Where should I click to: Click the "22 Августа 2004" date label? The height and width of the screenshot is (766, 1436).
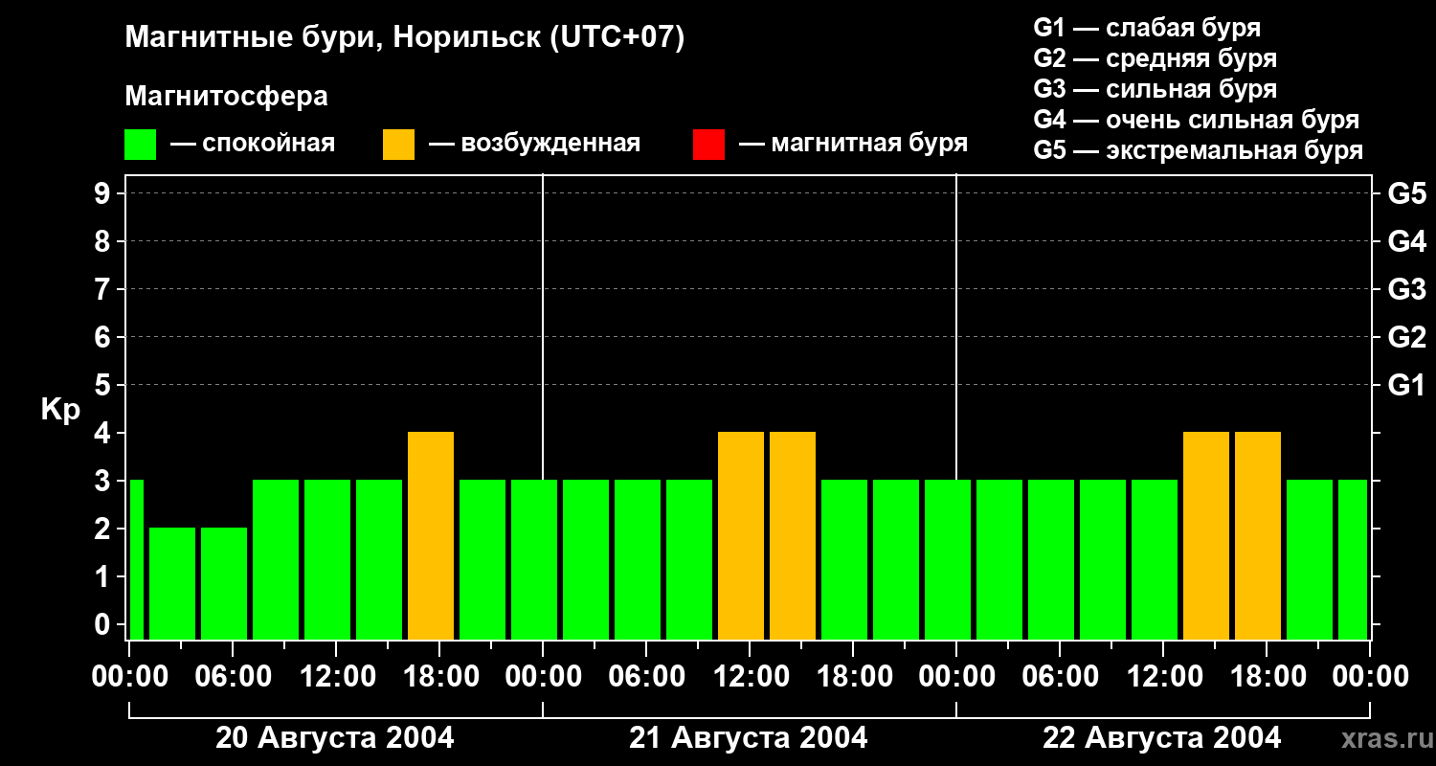click(1161, 738)
